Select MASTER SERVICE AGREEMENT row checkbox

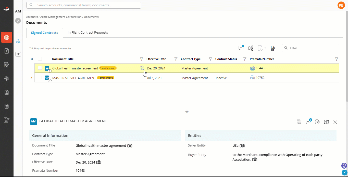click(40, 78)
